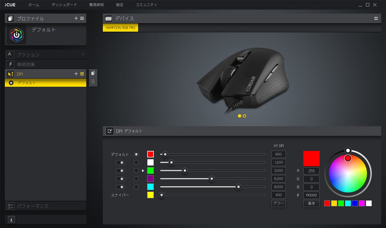The image size is (386, 228).
Task: Click the hex code field ff0000
Action: [x=311, y=195]
